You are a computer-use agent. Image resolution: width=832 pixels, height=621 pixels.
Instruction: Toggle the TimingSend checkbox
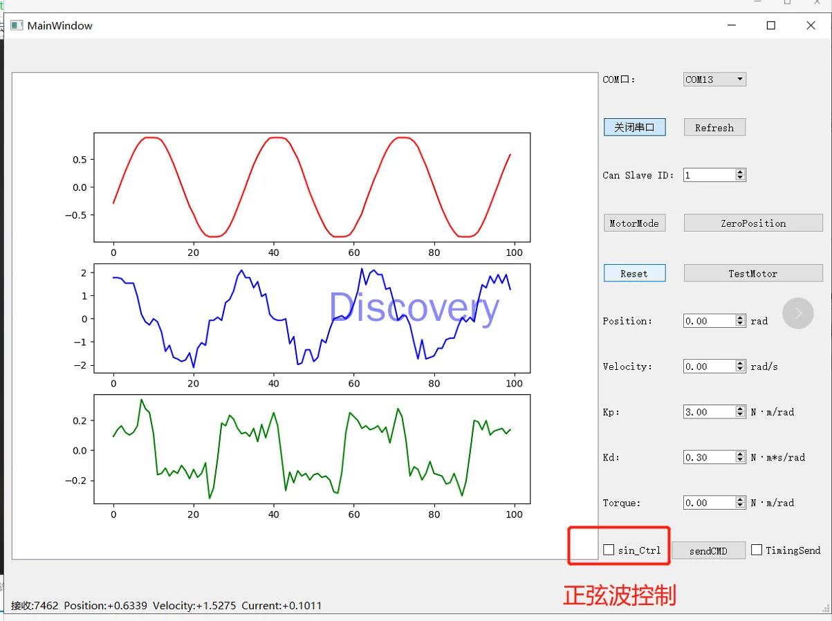coord(757,550)
